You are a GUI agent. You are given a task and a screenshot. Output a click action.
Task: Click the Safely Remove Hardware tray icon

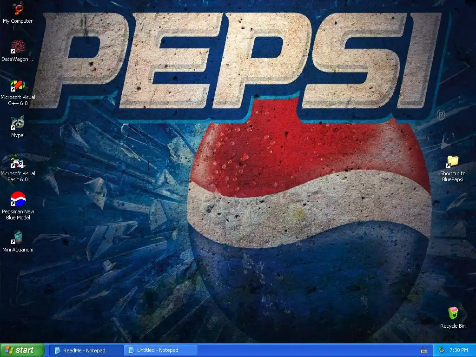pyautogui.click(x=442, y=350)
